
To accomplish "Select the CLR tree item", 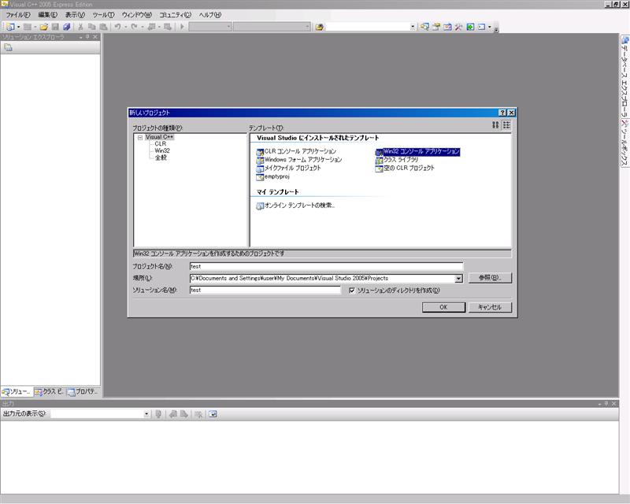I will 161,143.
